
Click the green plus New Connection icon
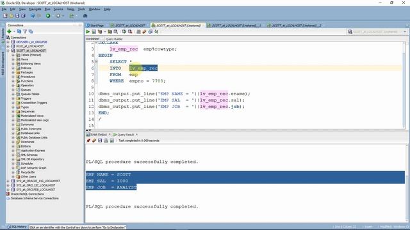point(9,31)
